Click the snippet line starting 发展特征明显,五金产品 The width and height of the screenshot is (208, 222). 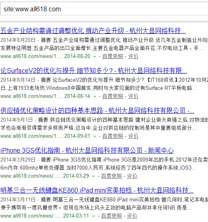[102, 48]
